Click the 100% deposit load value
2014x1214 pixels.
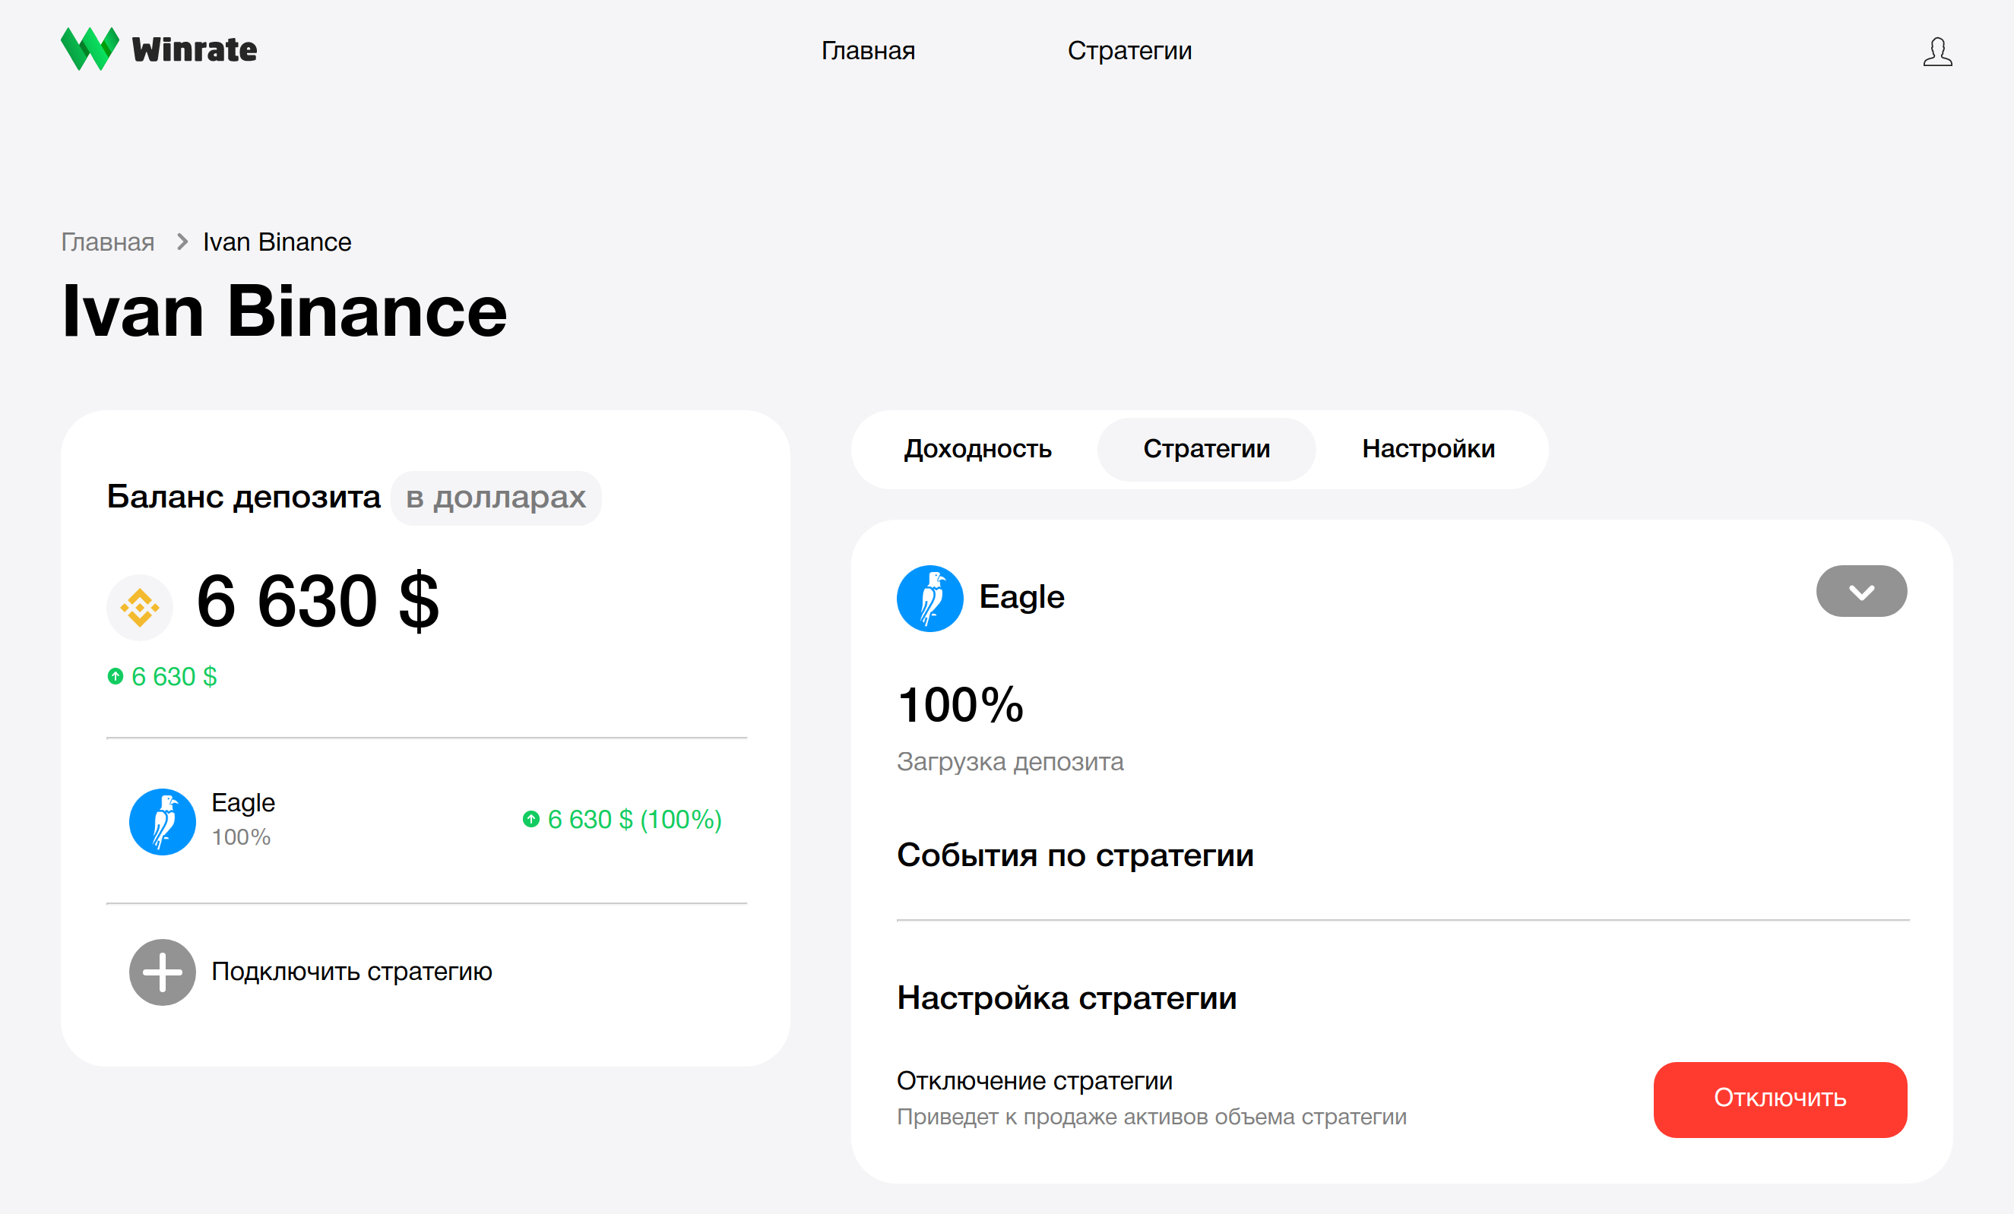[961, 704]
